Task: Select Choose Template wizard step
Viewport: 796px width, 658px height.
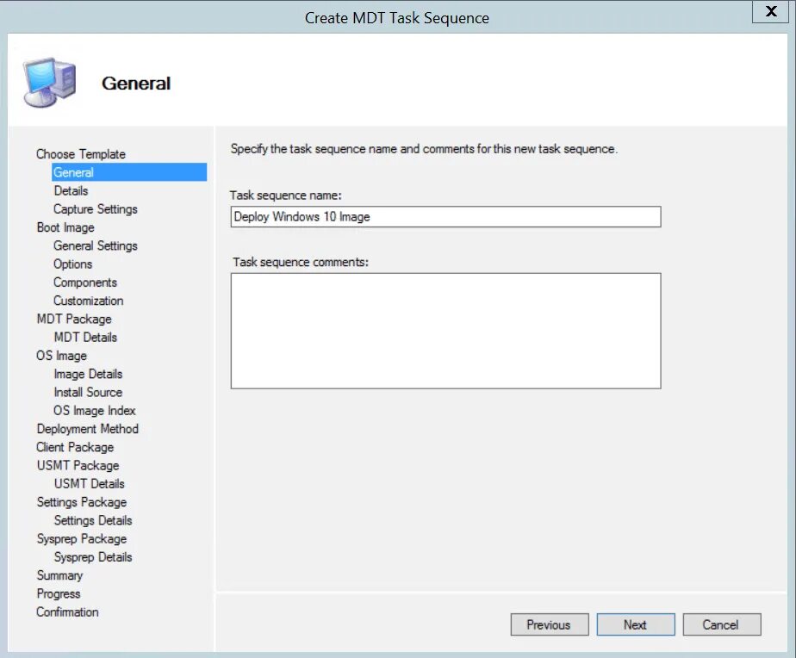Action: (x=81, y=154)
